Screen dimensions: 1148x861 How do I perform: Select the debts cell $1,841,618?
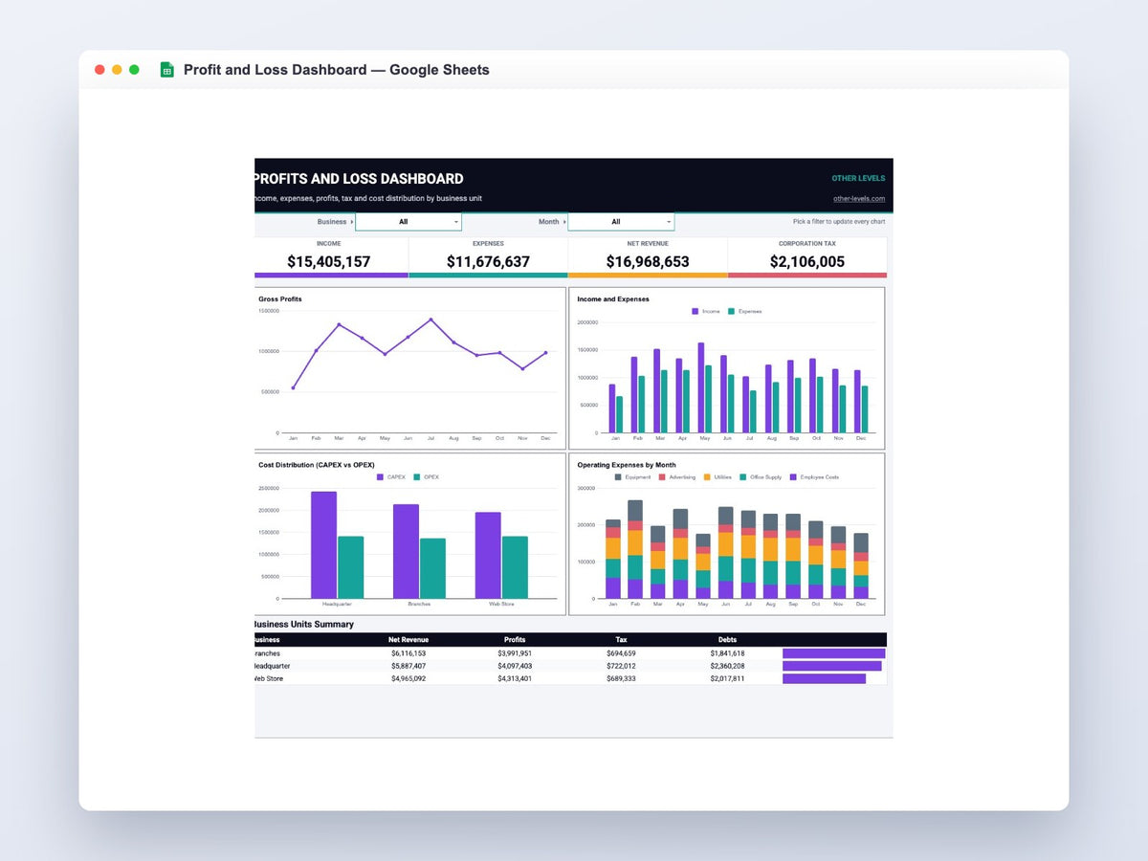pyautogui.click(x=727, y=653)
